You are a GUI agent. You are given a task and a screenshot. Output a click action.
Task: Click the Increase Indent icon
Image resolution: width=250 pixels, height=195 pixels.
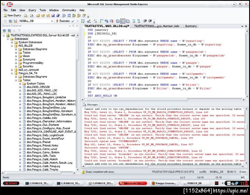pyautogui.click(x=150, y=21)
